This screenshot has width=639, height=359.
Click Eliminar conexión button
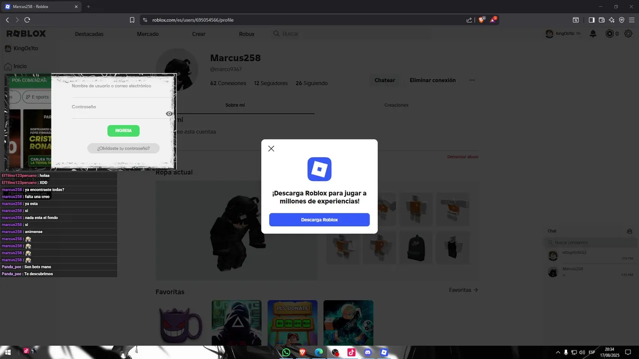click(x=433, y=80)
